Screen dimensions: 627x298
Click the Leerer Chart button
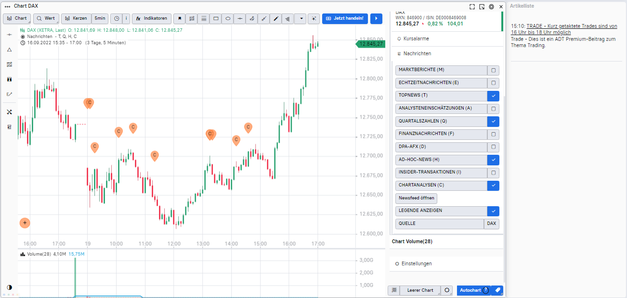pyautogui.click(x=420, y=290)
